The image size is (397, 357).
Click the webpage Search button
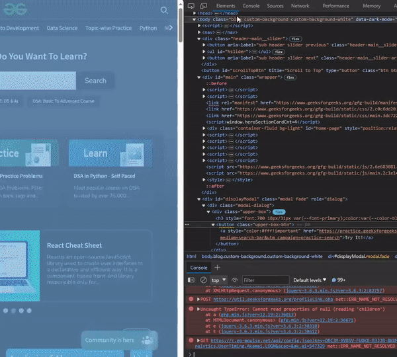pyautogui.click(x=95, y=81)
